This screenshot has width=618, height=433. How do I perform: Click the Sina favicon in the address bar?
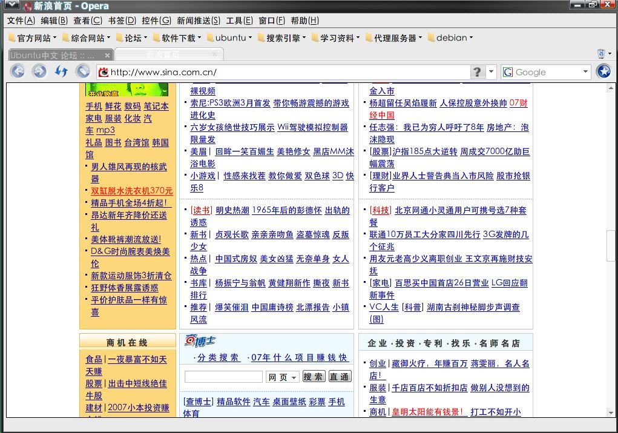pos(104,72)
